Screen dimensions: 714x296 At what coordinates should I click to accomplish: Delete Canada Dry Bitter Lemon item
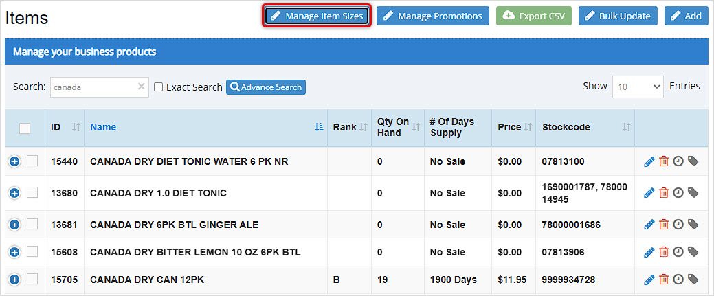click(664, 252)
